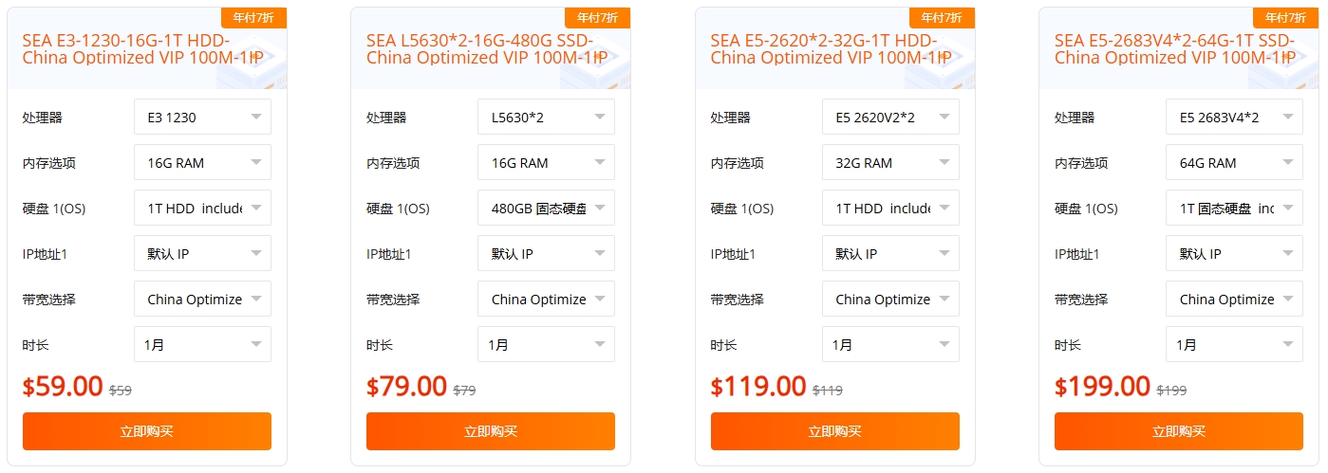Open the 32G RAM memory dropdown
The width and height of the screenshot is (1328, 473).
tap(890, 163)
